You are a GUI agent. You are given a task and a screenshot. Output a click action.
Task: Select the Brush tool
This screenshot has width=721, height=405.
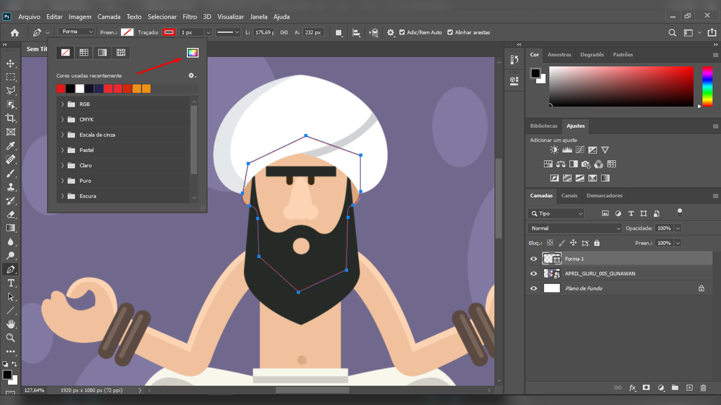point(11,173)
